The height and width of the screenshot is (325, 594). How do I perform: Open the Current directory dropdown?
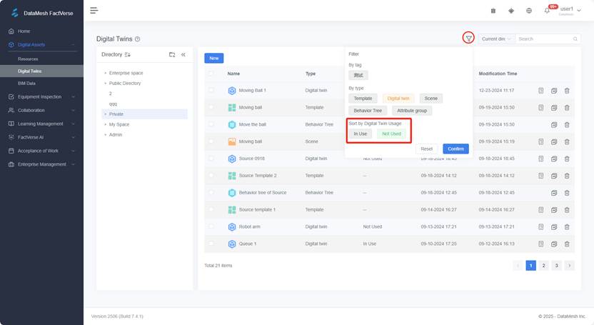pos(495,39)
